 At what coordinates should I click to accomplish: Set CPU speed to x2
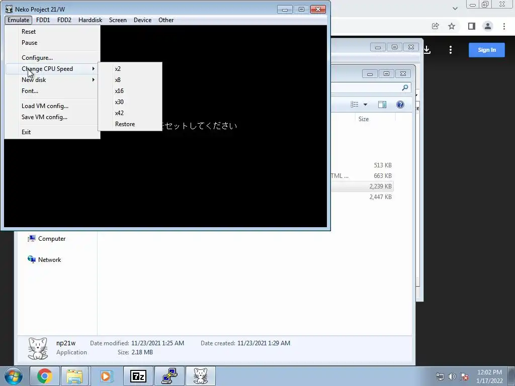130,68
